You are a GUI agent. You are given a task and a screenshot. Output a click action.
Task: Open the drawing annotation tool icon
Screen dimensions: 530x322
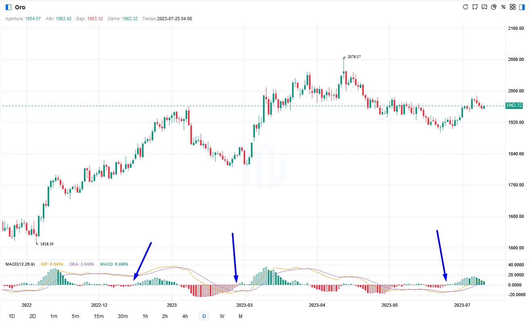(x=475, y=7)
